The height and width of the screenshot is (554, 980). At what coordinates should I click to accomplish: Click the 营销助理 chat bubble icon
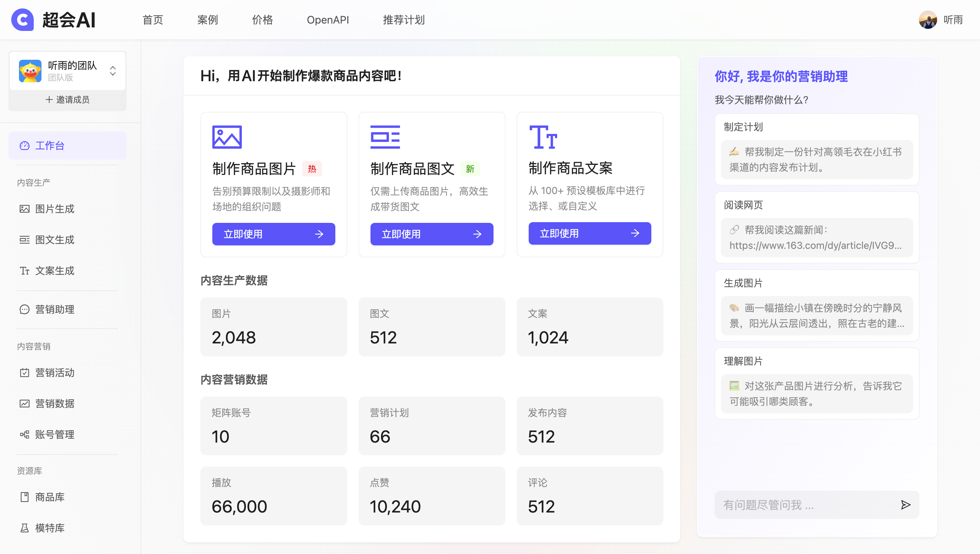pyautogui.click(x=24, y=309)
